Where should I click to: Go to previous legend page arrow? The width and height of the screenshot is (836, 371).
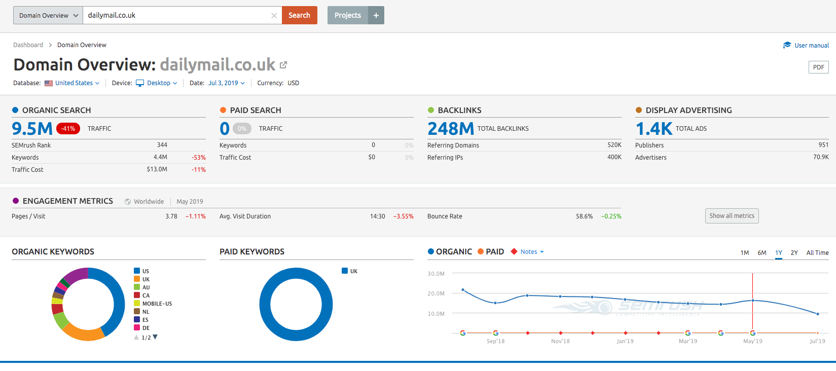[136, 337]
